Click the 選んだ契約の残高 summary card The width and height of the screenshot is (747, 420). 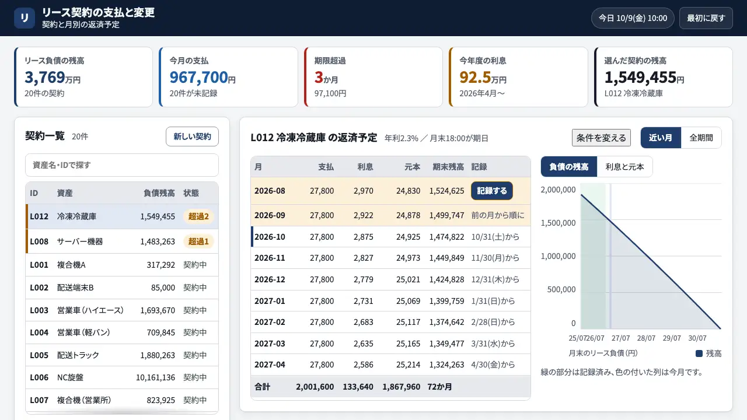pyautogui.click(x=664, y=77)
